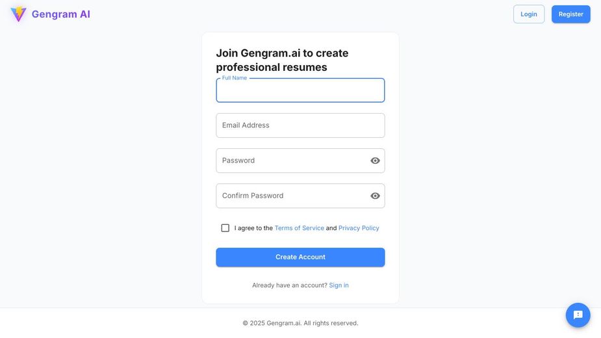
Task: Toggle visibility of the Confirm Password field
Action: [x=375, y=196]
